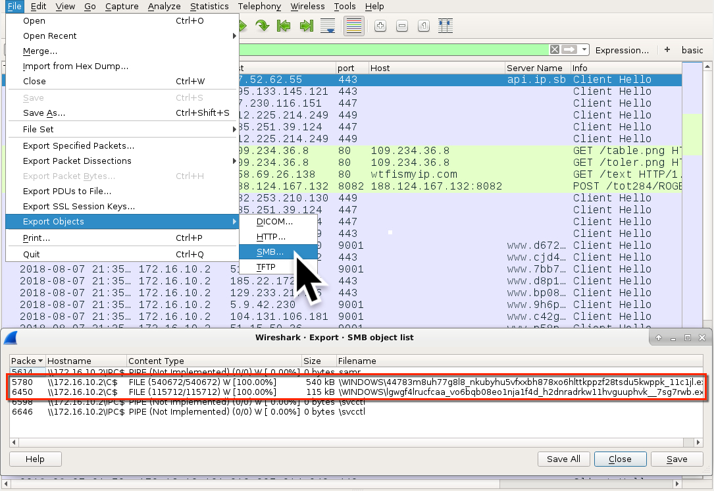Screen dimensions: 714x491
Task: Jump to first packet toolbar icon
Action: pyautogui.click(x=284, y=26)
